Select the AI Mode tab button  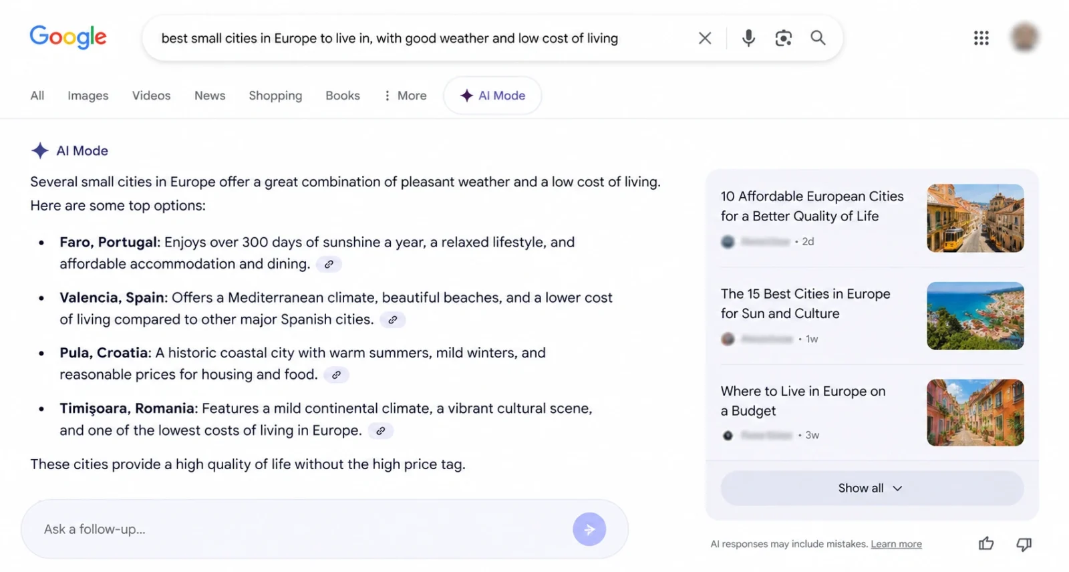coord(492,96)
